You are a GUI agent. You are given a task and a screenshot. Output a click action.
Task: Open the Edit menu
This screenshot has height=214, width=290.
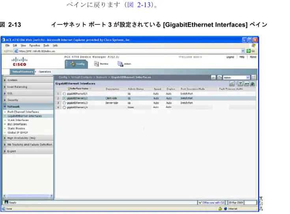tap(15, 45)
